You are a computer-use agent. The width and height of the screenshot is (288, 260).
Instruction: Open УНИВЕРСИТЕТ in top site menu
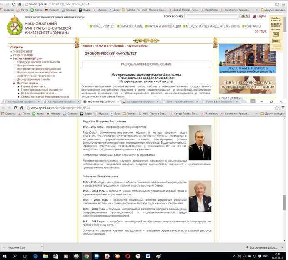point(102,26)
